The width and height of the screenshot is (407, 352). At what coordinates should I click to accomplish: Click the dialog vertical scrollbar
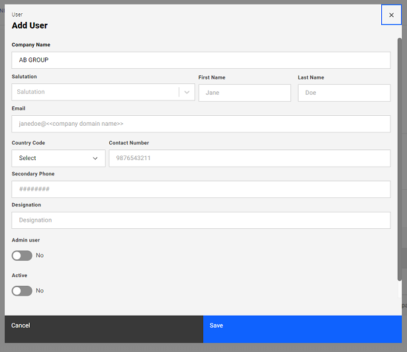pos(399,159)
